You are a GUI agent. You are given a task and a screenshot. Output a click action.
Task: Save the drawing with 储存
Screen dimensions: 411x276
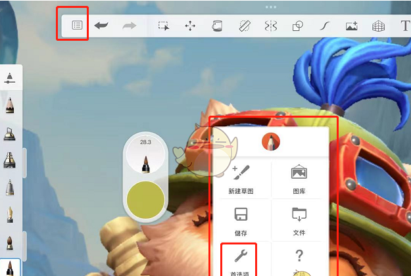pyautogui.click(x=241, y=221)
